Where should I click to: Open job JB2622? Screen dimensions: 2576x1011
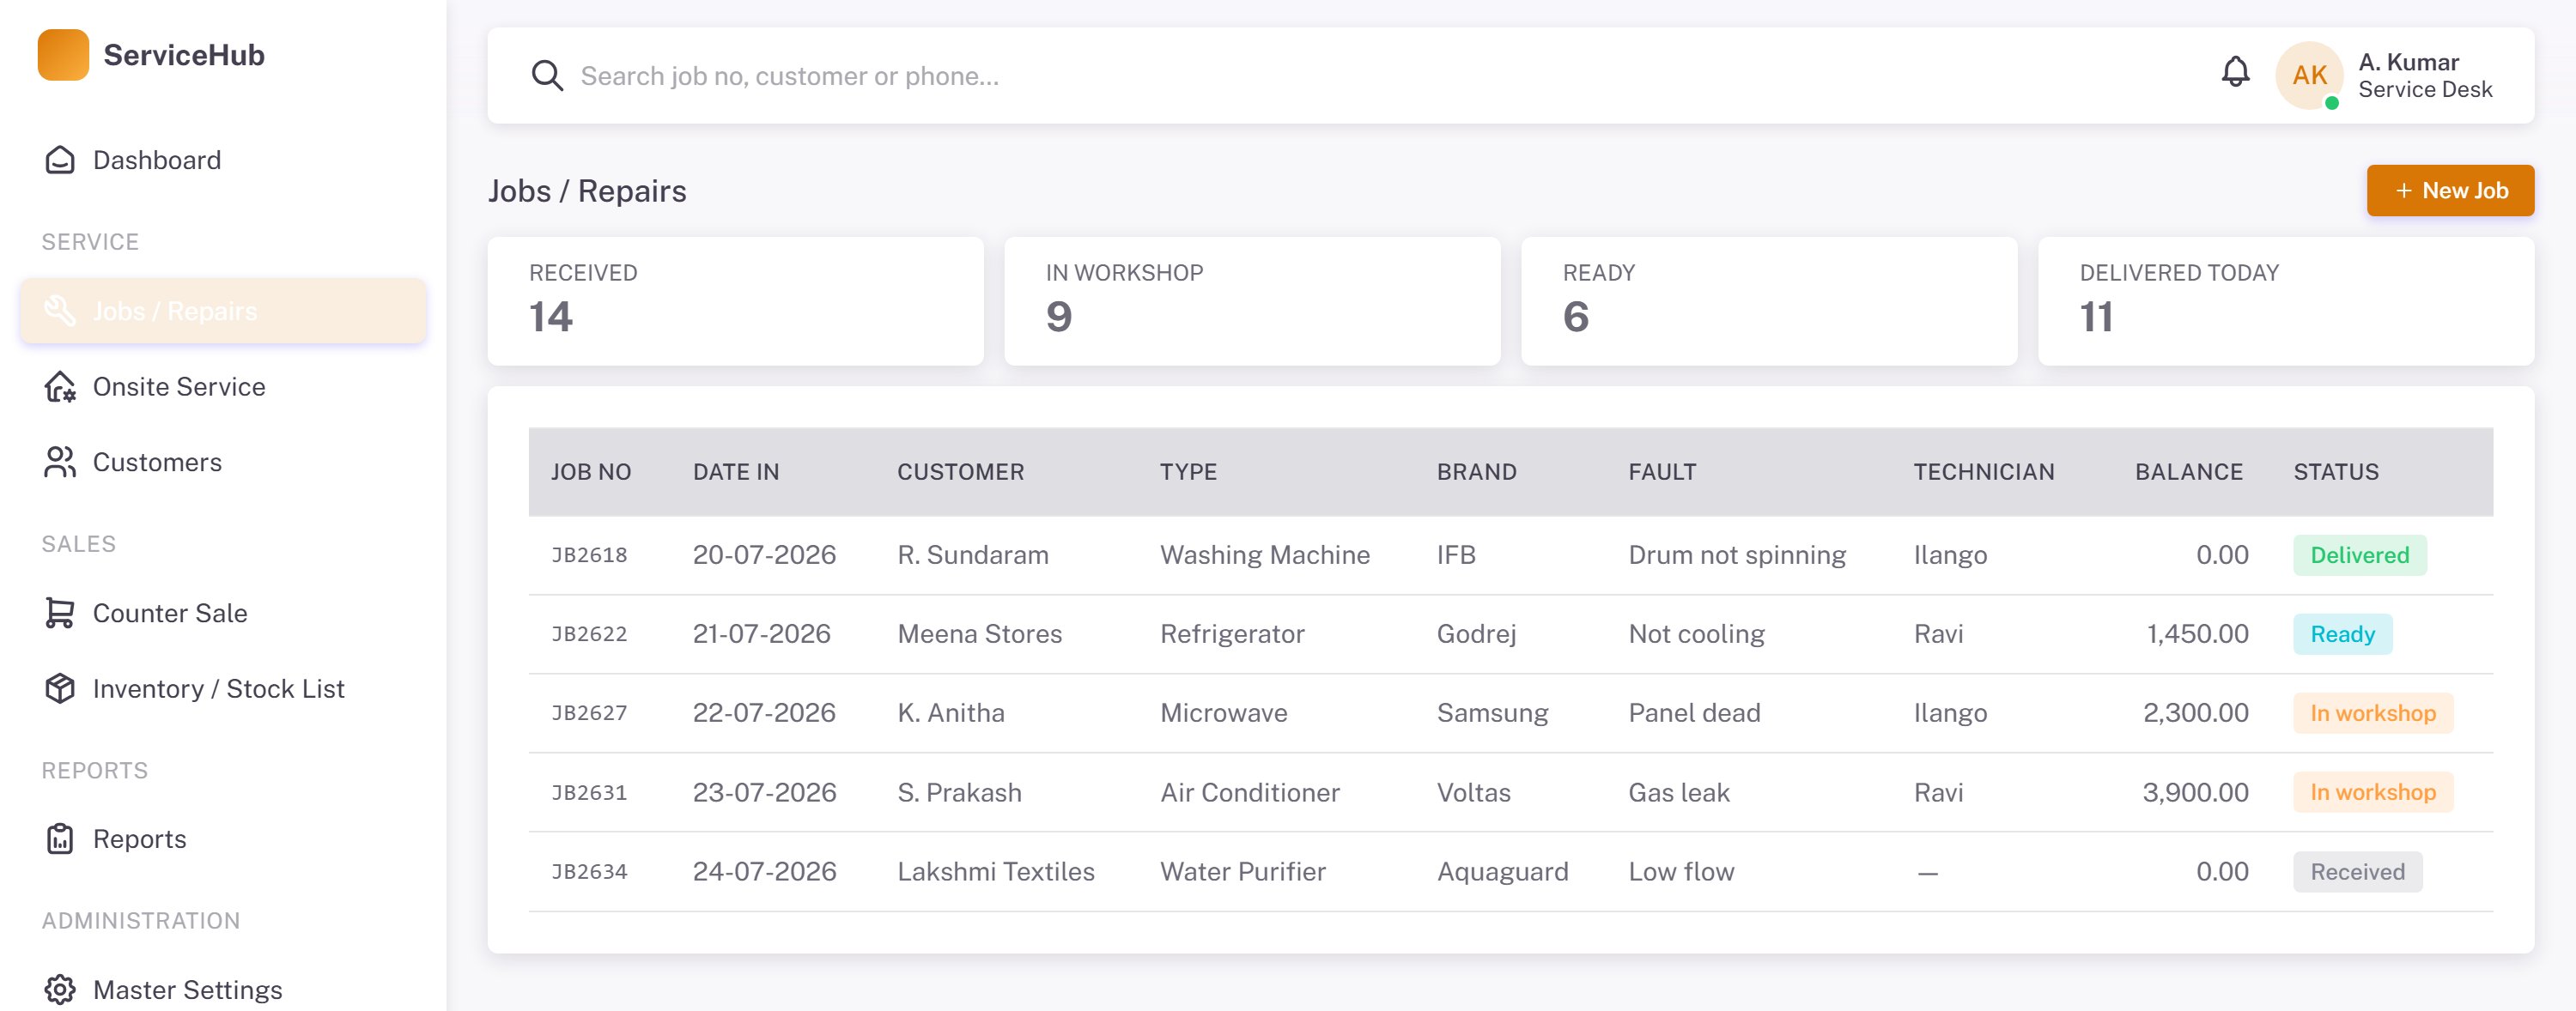[589, 634]
